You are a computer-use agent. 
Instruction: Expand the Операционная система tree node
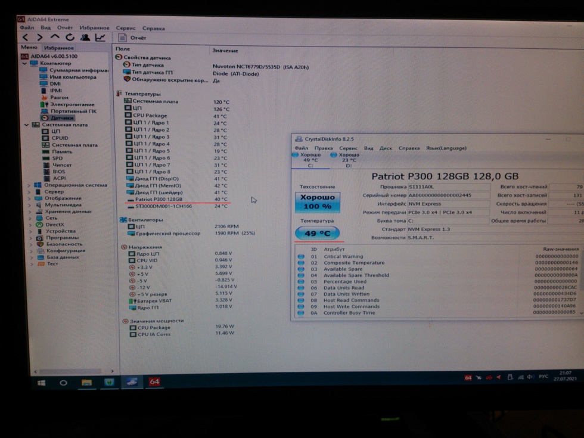tap(29, 185)
